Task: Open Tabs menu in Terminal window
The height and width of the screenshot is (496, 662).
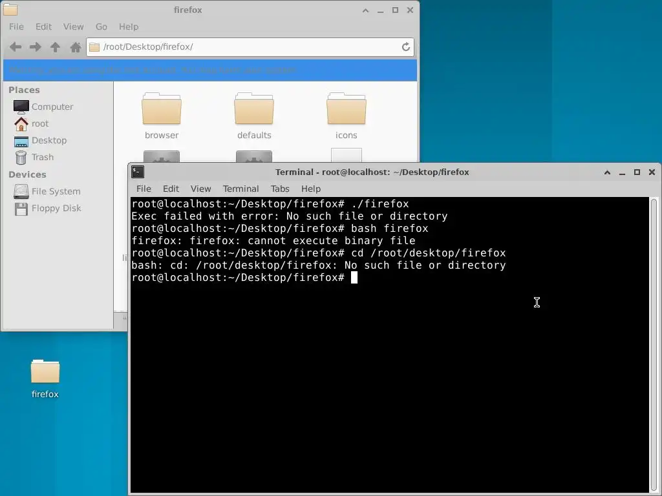Action: (x=280, y=189)
